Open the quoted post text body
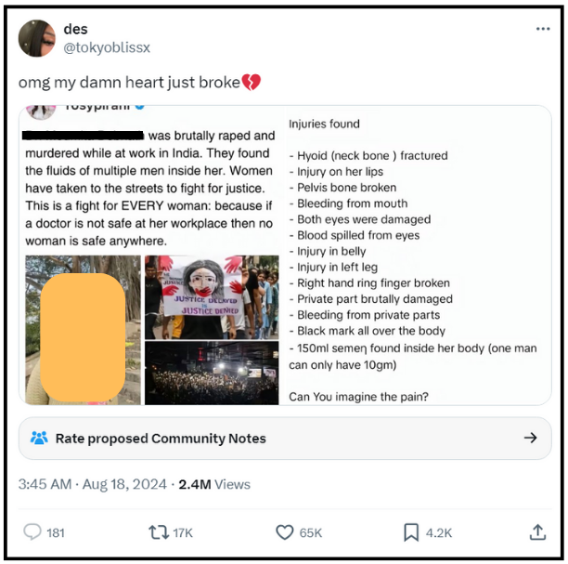568x564 pixels. [149, 188]
